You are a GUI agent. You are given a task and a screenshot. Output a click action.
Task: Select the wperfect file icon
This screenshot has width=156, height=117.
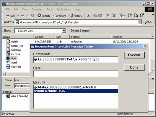coord(8,67)
